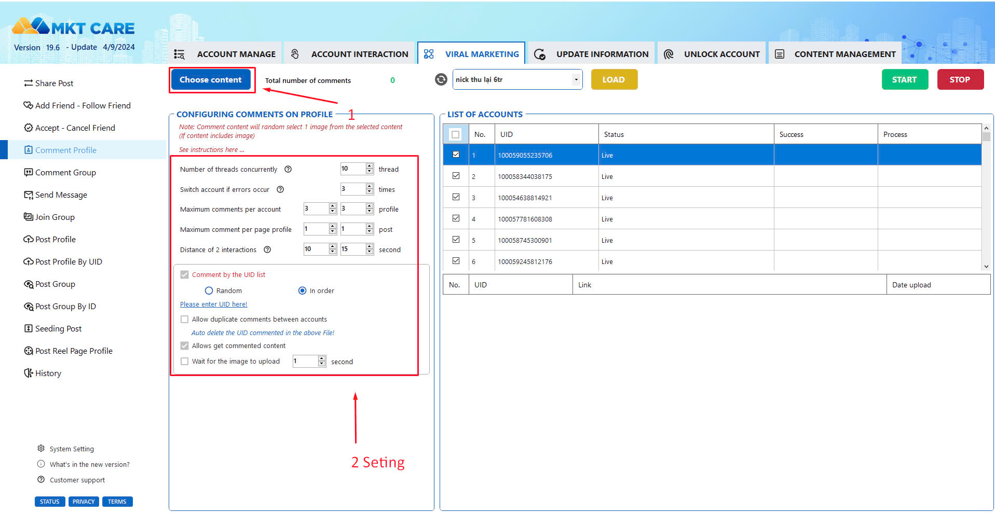Select the In order radio option
995x513 pixels.
[x=302, y=290]
